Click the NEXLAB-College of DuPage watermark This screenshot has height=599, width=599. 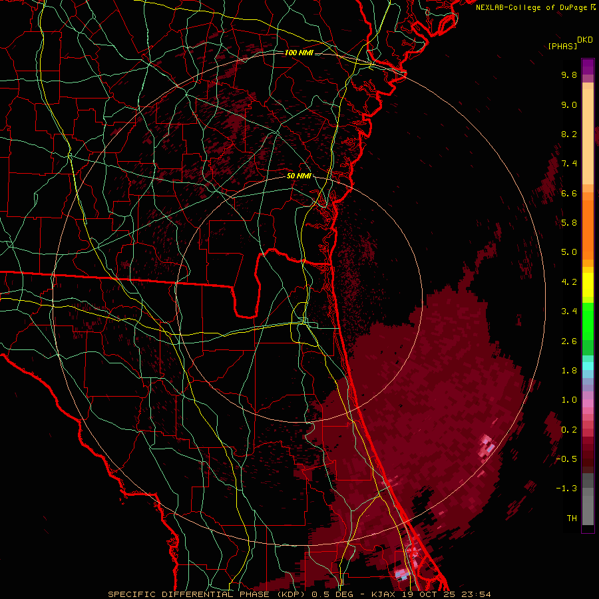pyautogui.click(x=535, y=7)
